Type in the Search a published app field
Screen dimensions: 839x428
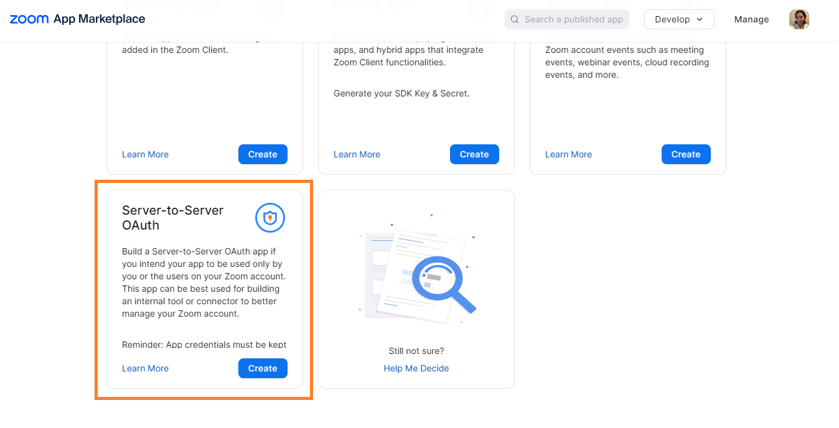click(x=573, y=19)
